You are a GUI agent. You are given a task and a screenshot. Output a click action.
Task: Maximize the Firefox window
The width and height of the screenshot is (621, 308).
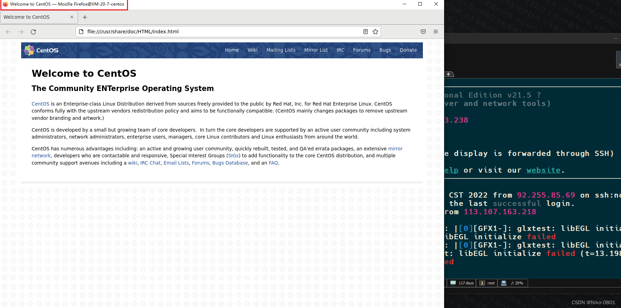pos(420,4)
